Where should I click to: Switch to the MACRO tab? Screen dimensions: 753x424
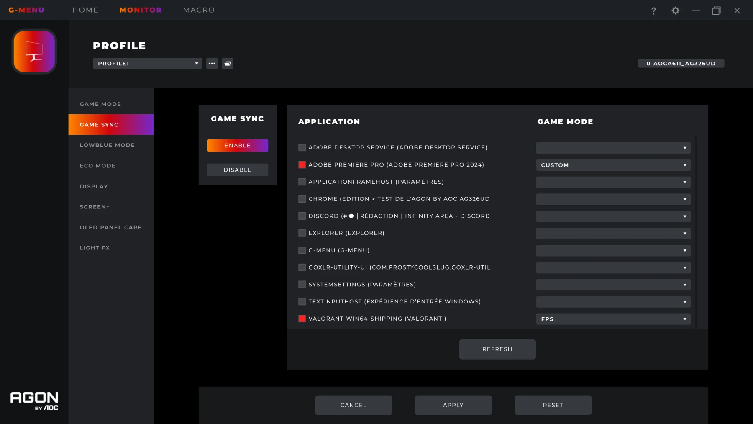198,10
